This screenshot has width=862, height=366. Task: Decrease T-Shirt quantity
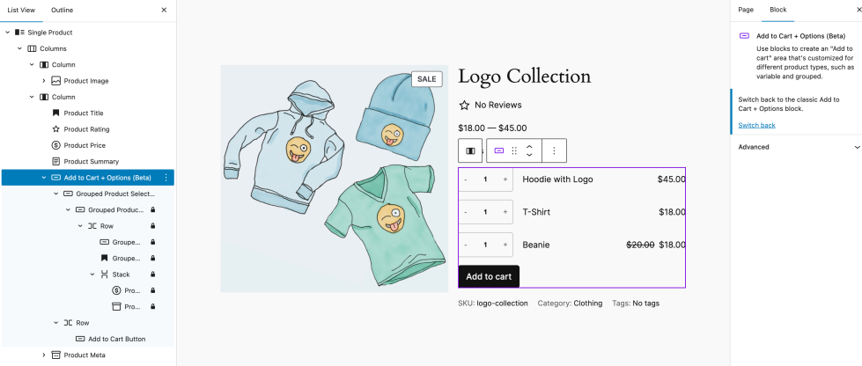coord(466,212)
